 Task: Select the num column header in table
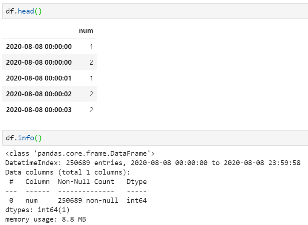click(86, 30)
